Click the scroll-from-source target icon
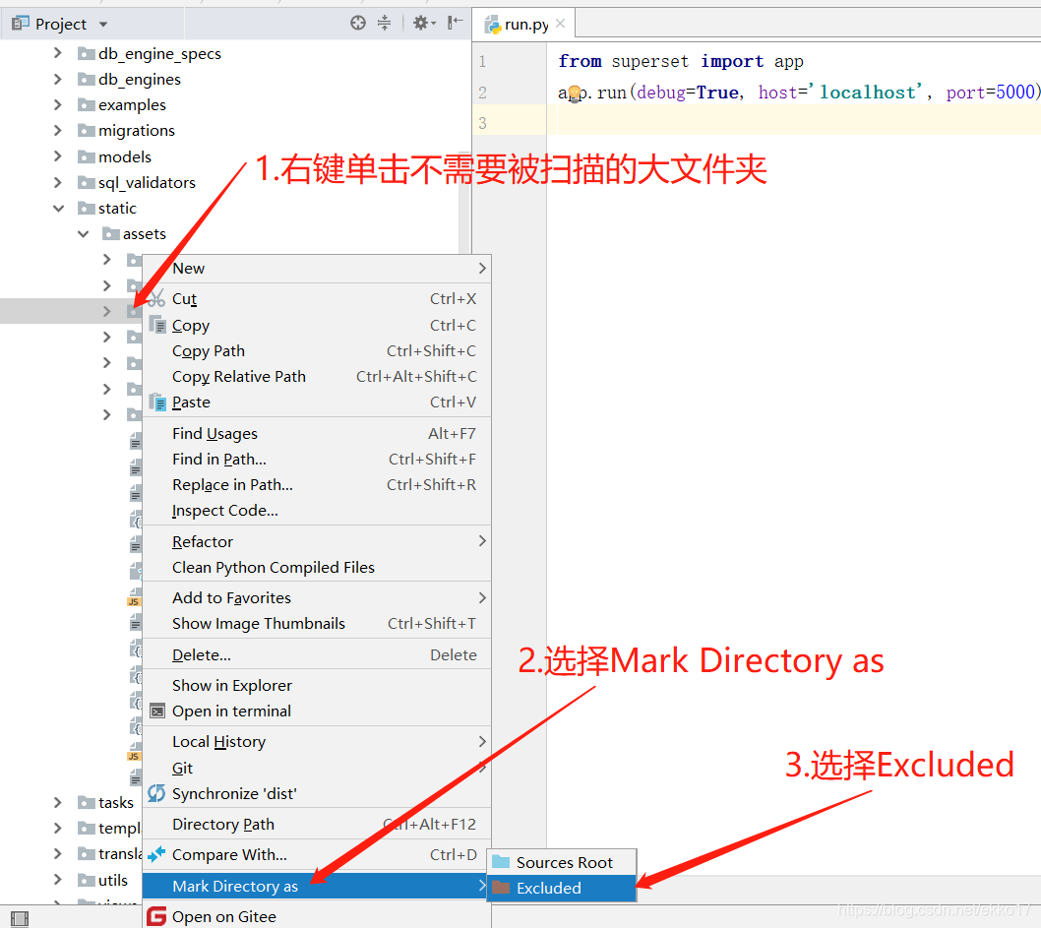 click(358, 24)
